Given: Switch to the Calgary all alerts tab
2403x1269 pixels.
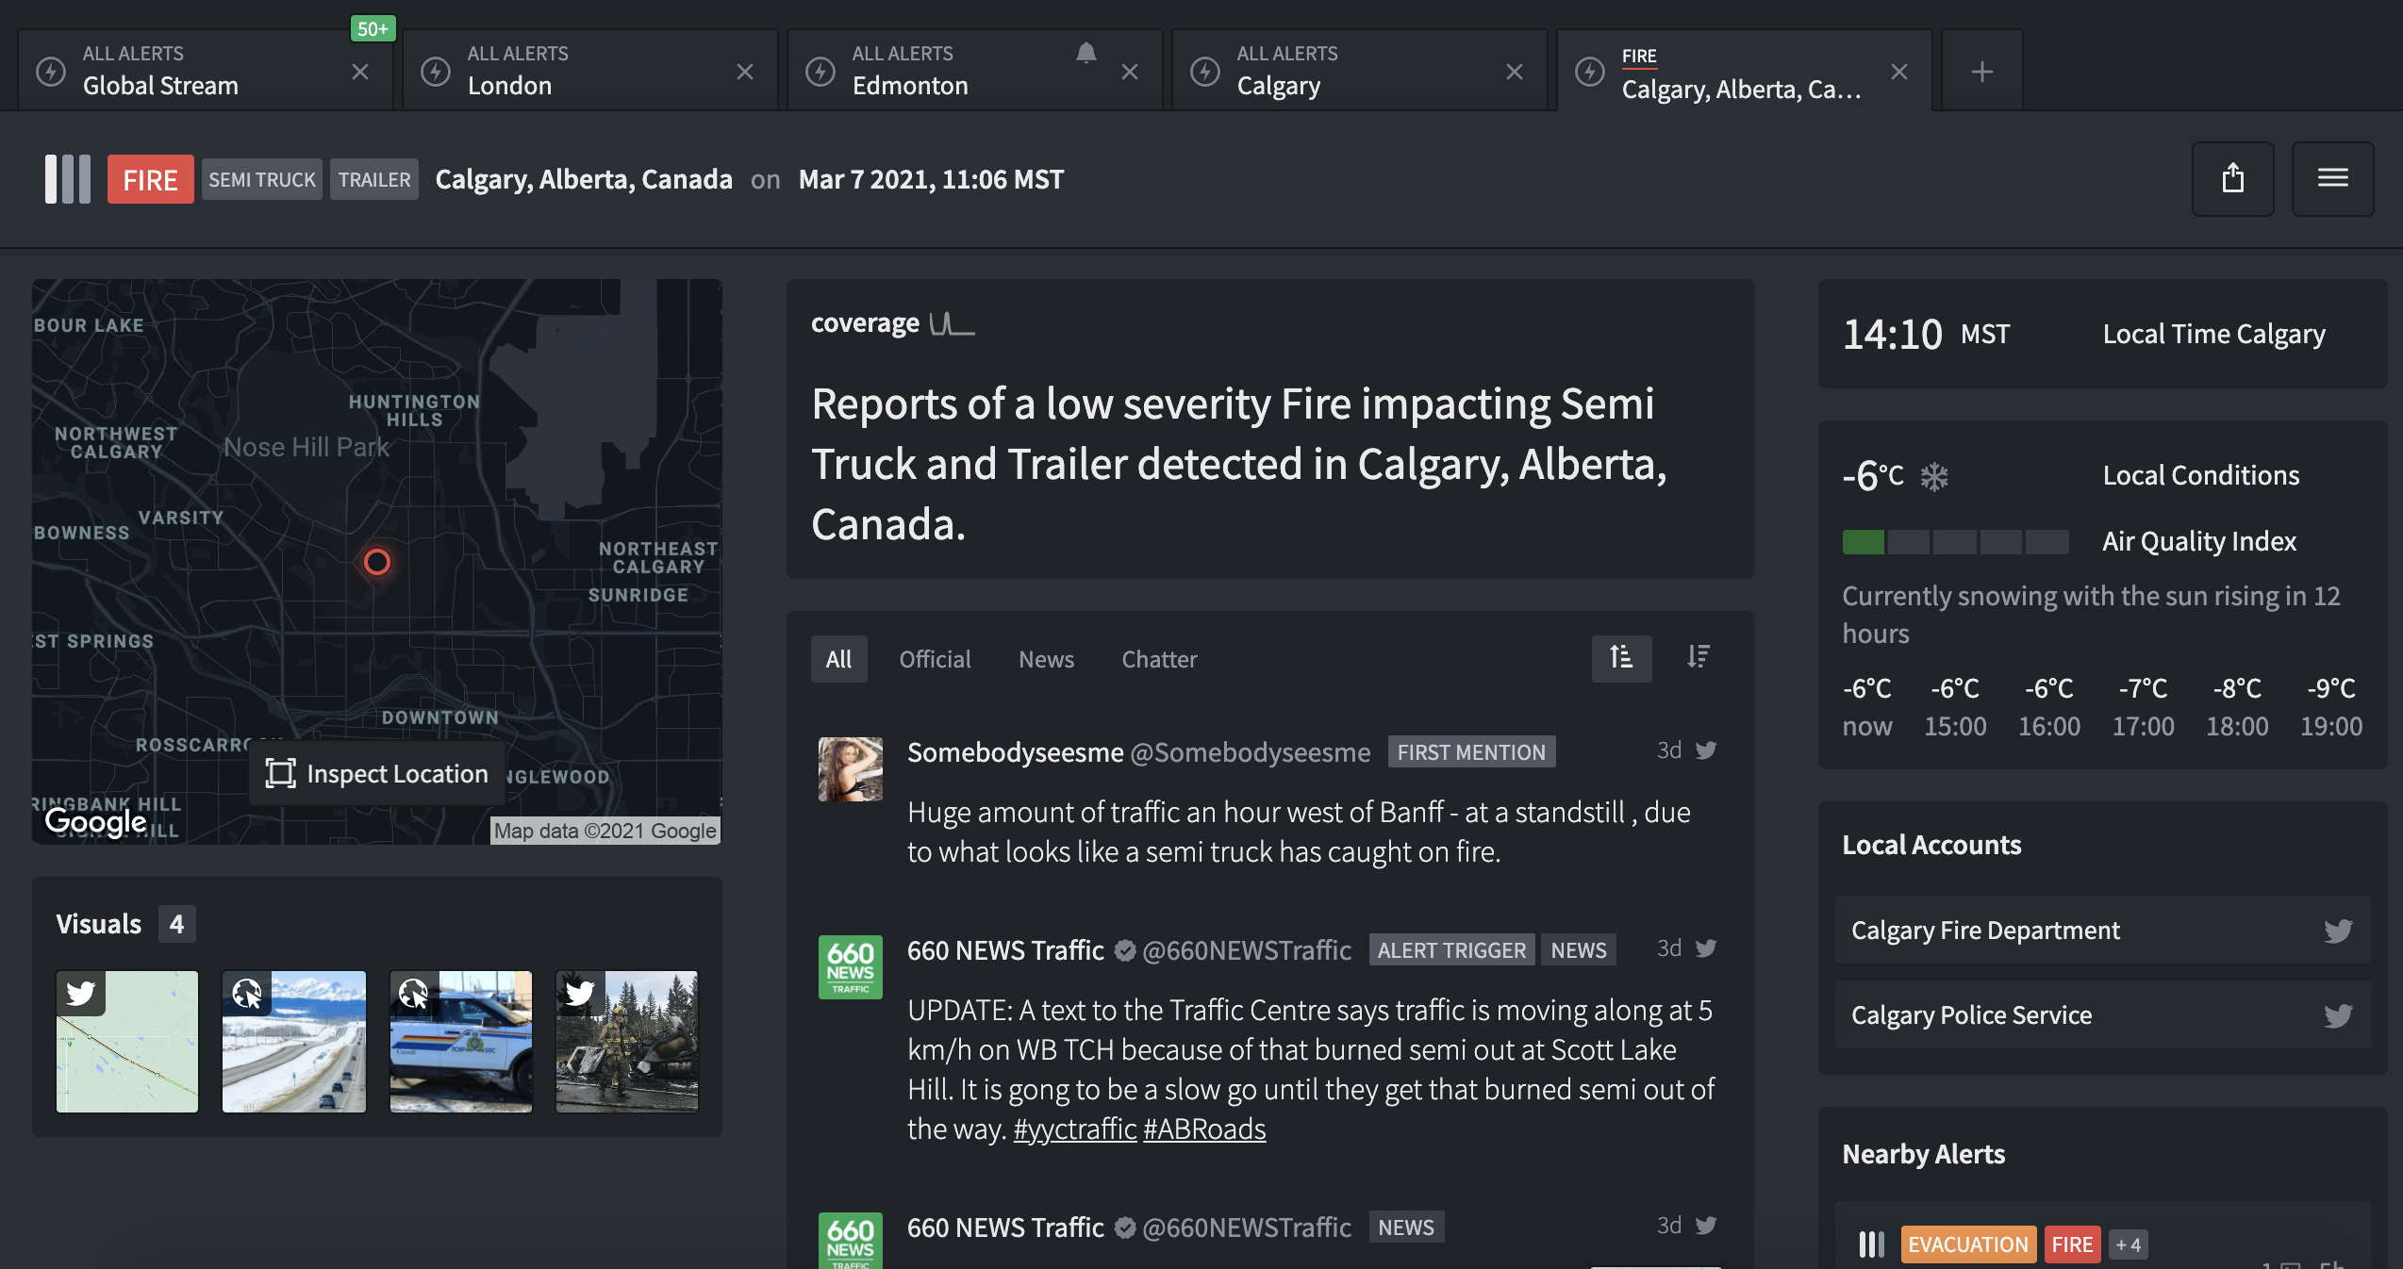Looking at the screenshot, I should [1359, 71].
